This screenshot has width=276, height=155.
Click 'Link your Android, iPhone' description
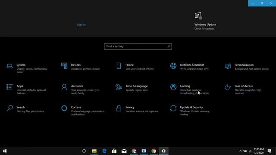[140, 69]
